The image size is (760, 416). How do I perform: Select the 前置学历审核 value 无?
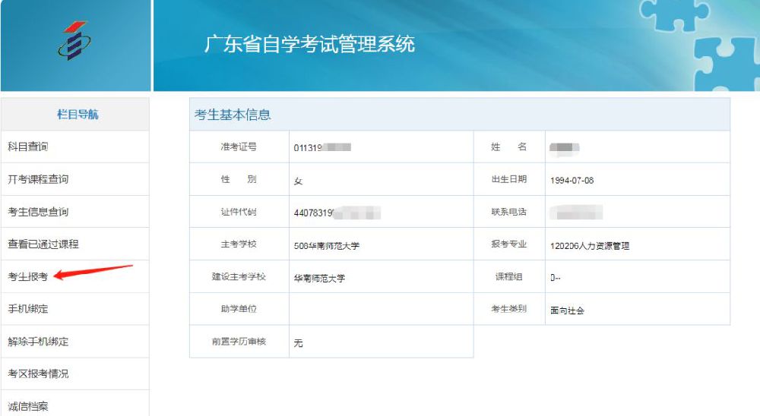[298, 343]
